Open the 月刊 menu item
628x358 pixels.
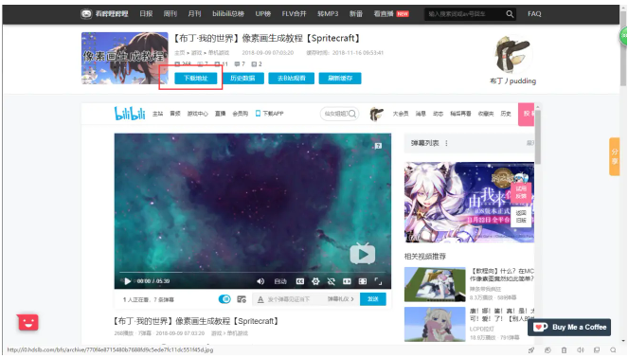(x=194, y=13)
